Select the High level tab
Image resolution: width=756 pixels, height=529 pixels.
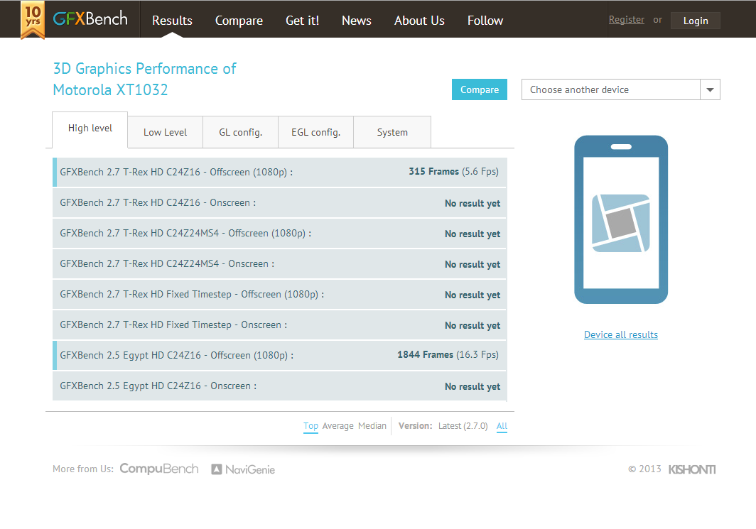click(x=90, y=130)
